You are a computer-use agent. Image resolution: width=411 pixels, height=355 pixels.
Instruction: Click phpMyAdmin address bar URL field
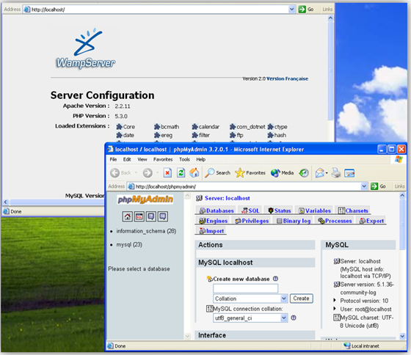(x=247, y=186)
